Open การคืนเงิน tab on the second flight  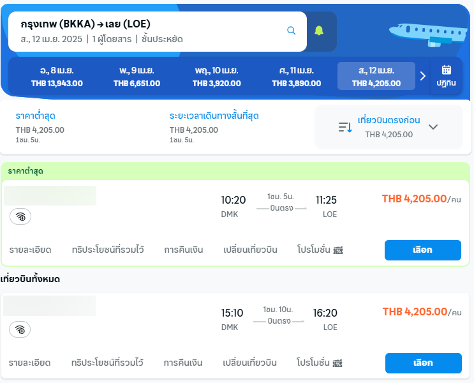click(x=183, y=363)
